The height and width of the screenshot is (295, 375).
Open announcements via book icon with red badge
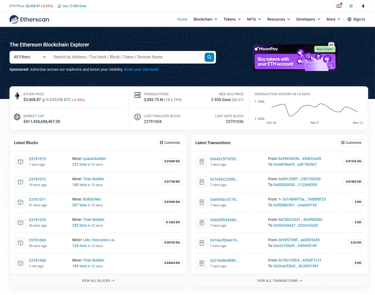tap(339, 6)
